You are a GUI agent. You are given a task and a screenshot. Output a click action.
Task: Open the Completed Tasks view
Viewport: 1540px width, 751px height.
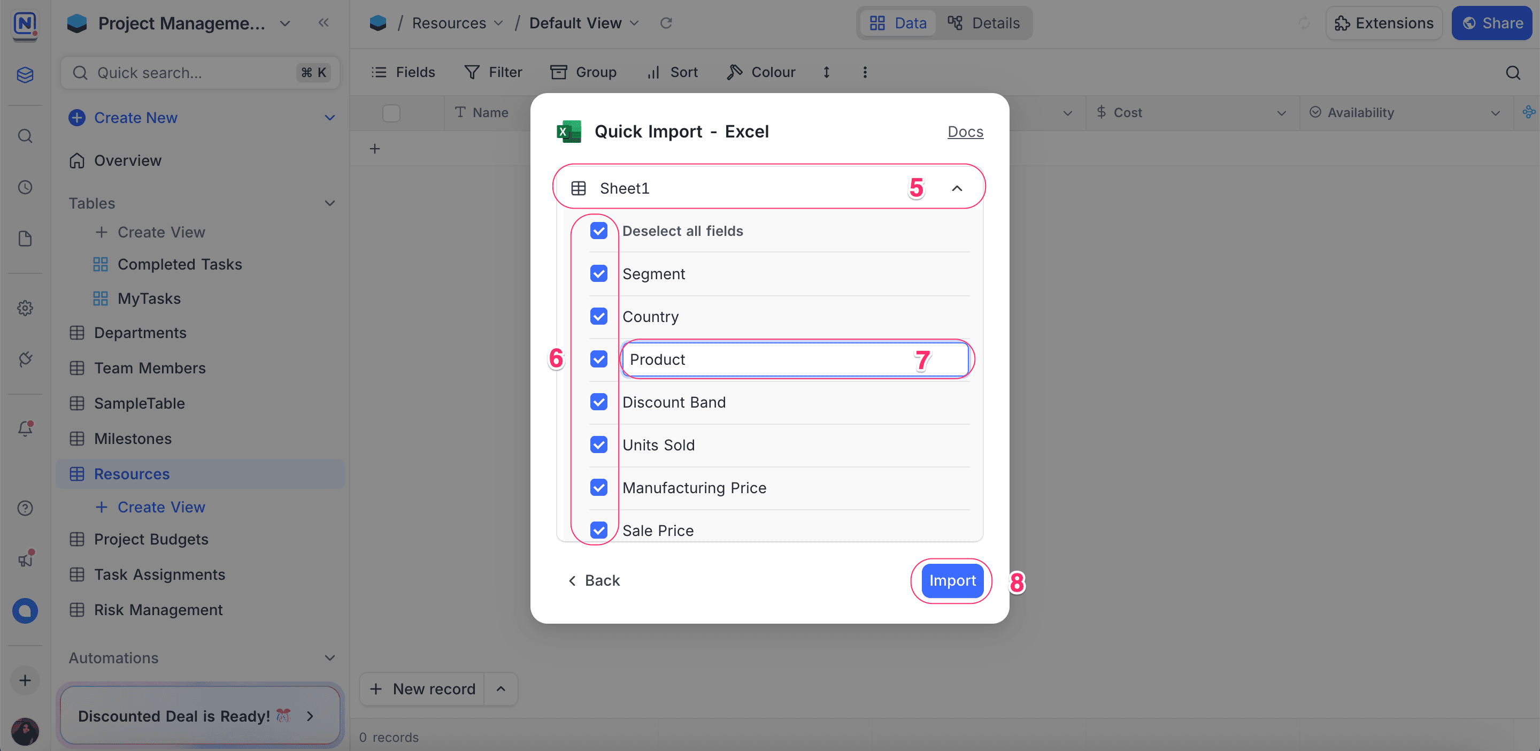click(x=180, y=264)
